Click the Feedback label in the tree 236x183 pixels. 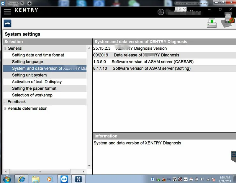[17, 102]
